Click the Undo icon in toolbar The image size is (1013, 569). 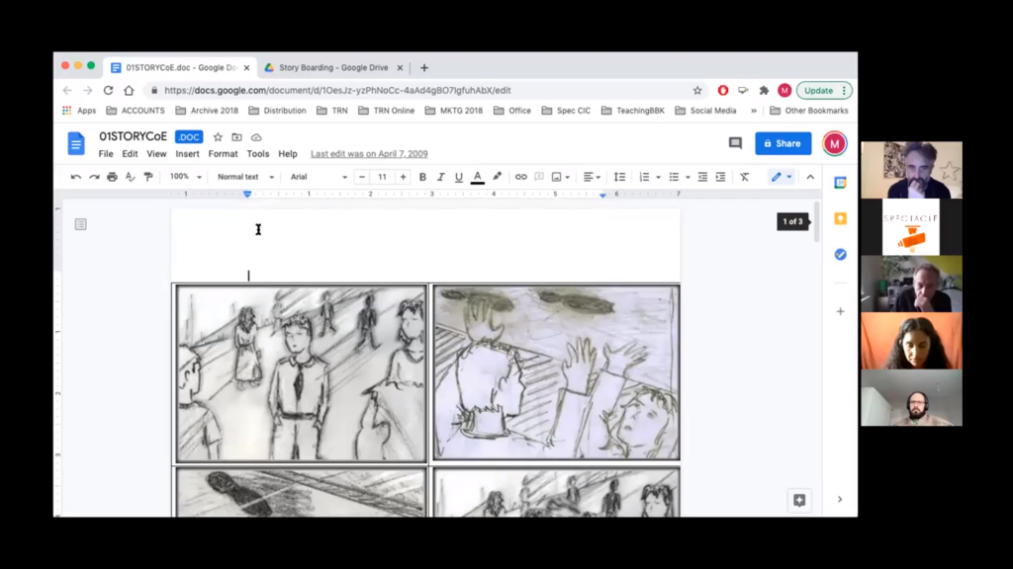pyautogui.click(x=75, y=177)
